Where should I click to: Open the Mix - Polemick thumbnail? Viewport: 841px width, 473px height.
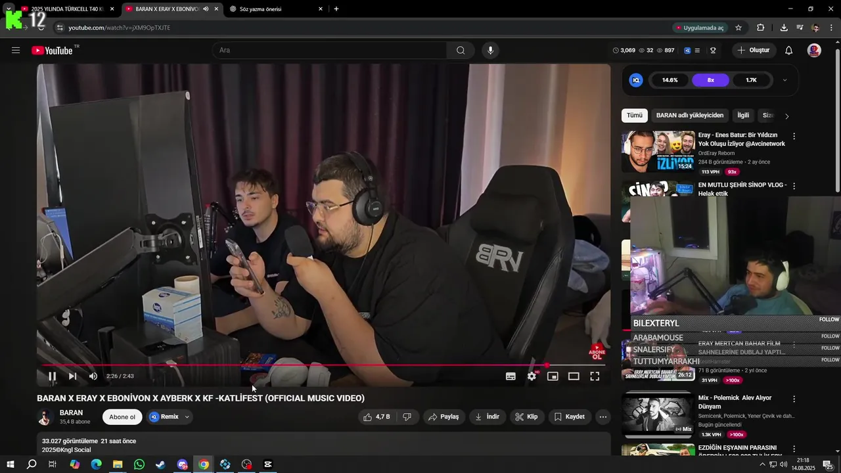(658, 414)
